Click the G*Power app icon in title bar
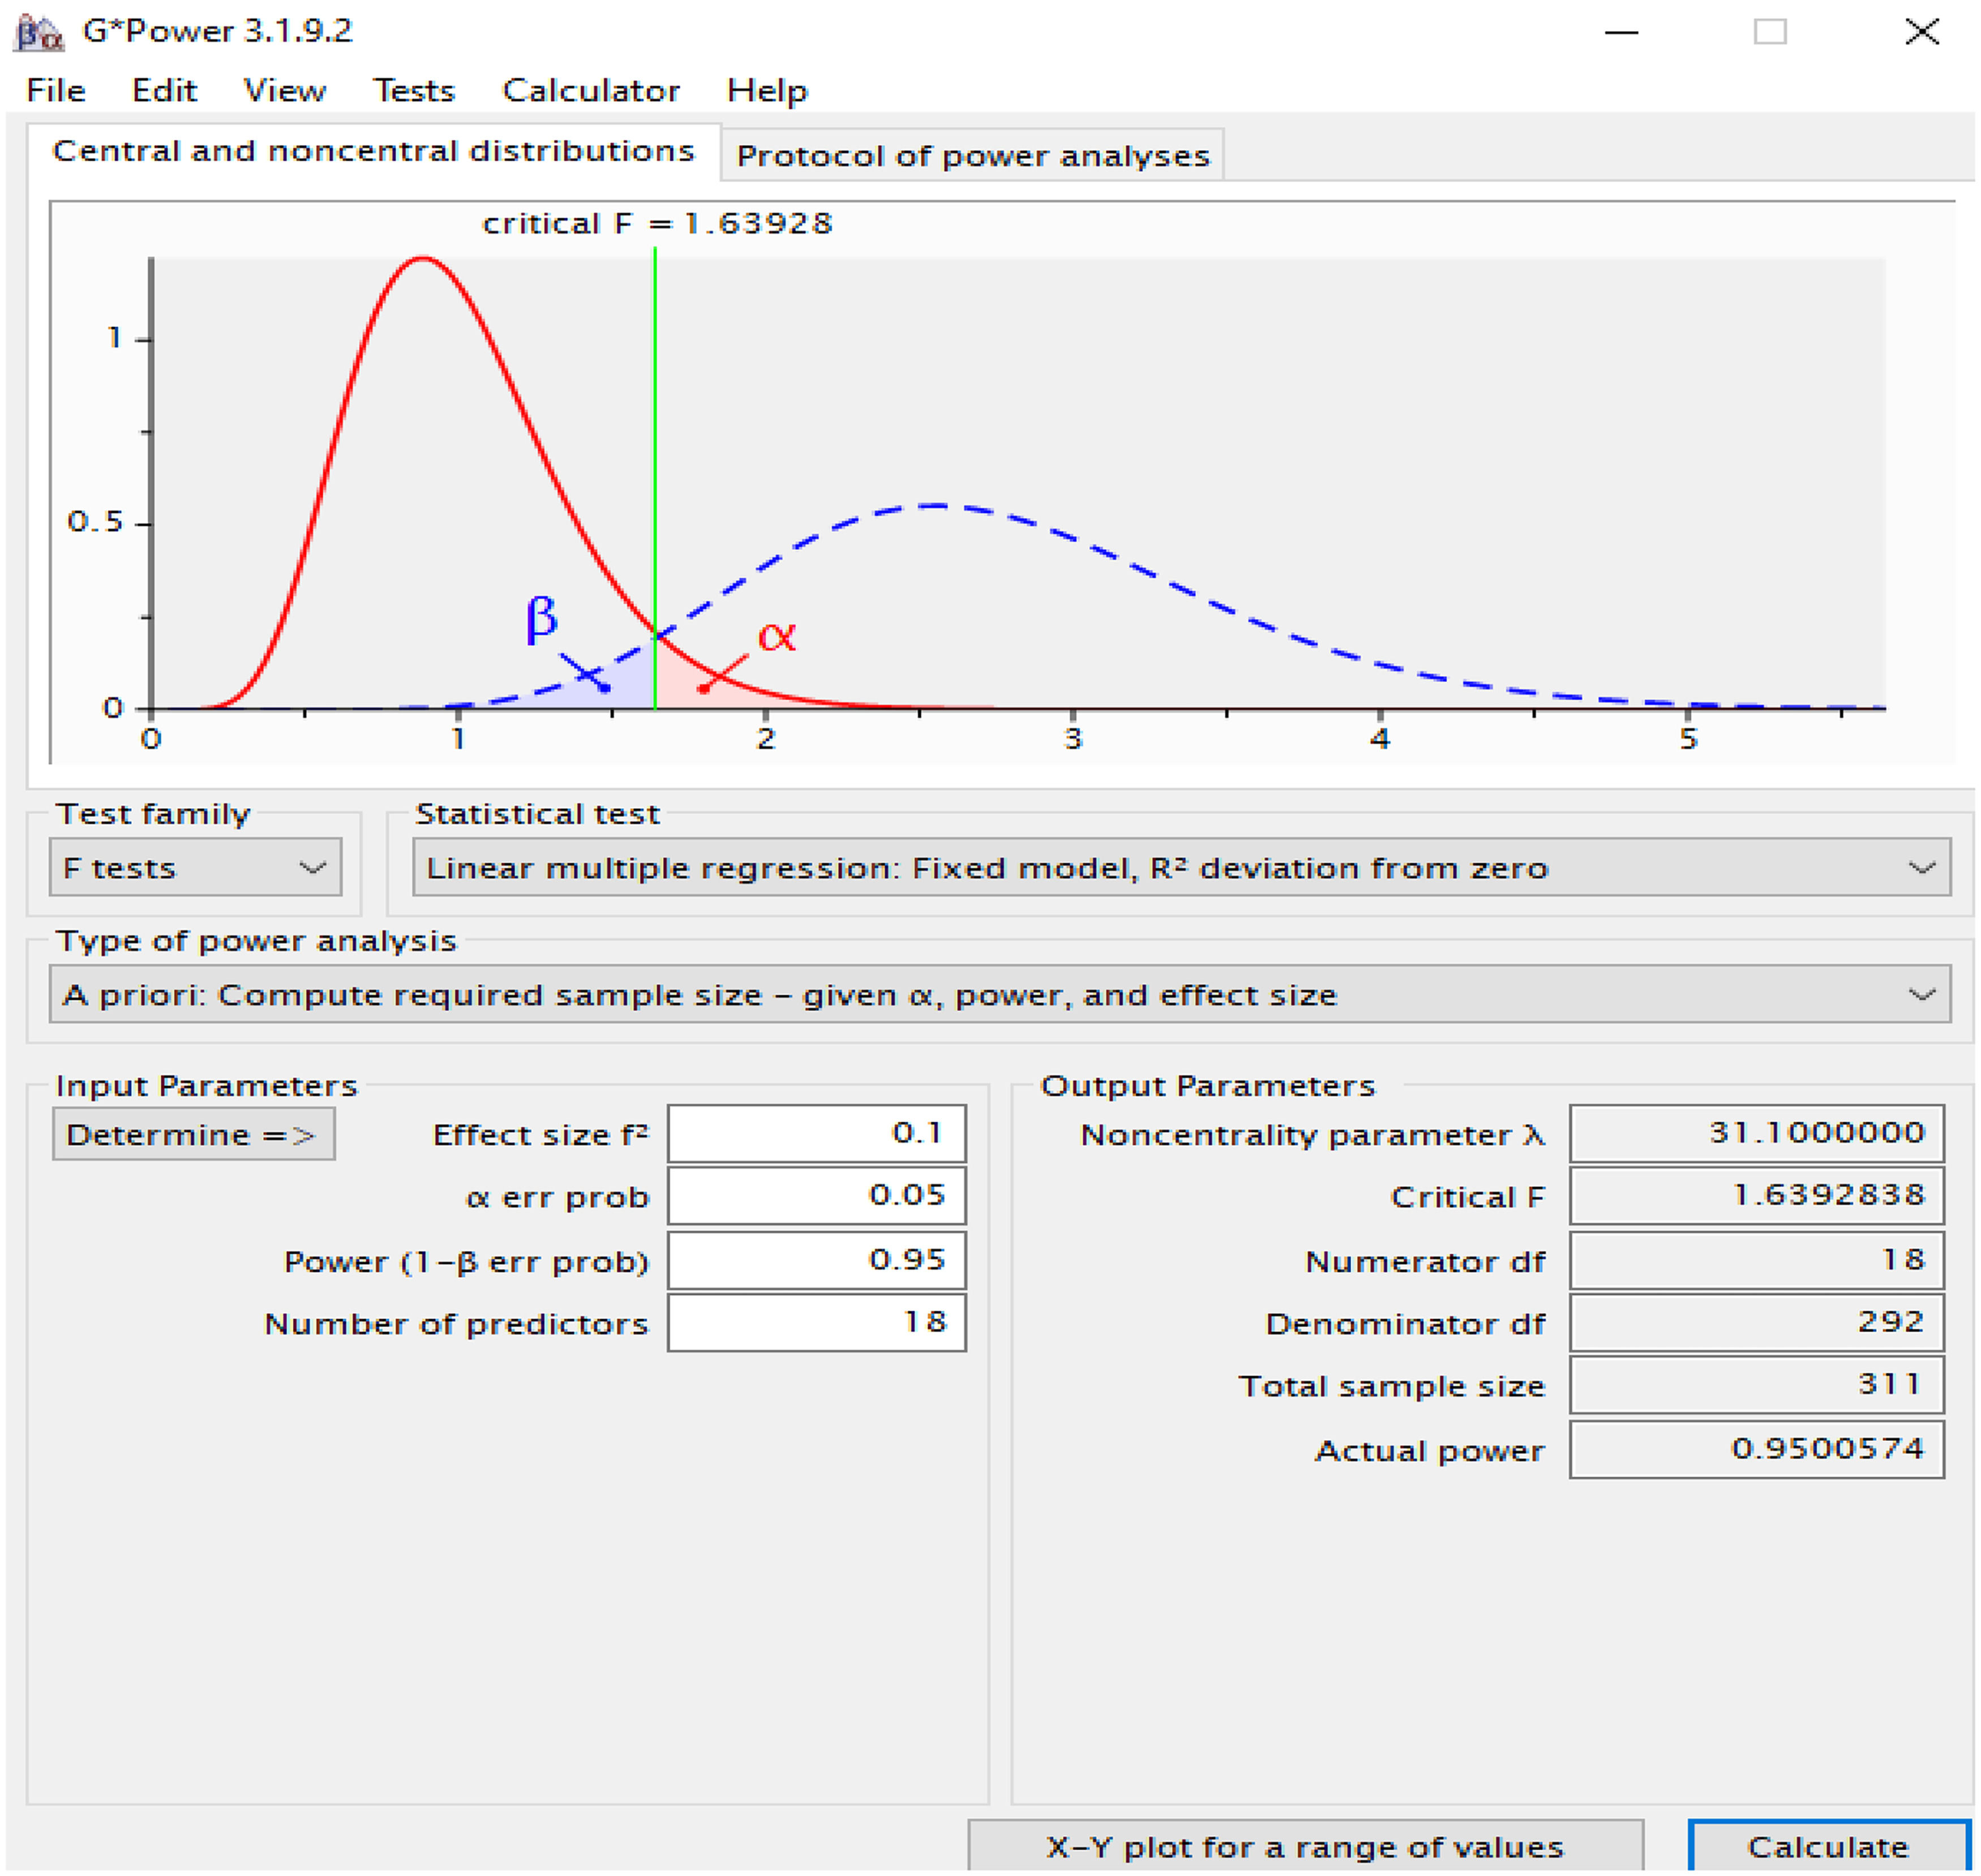Screen dimensions: 1981x1876 tap(39, 32)
